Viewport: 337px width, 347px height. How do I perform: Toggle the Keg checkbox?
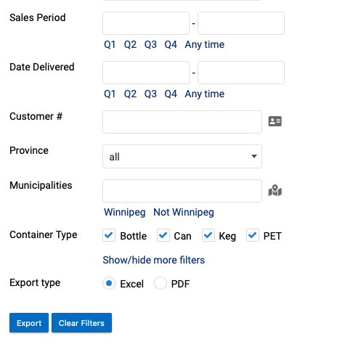click(208, 235)
